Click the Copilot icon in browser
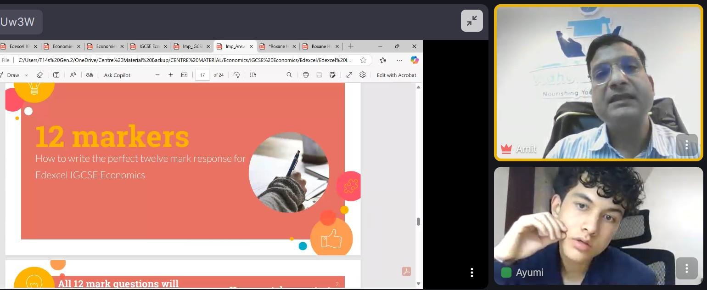 click(415, 60)
